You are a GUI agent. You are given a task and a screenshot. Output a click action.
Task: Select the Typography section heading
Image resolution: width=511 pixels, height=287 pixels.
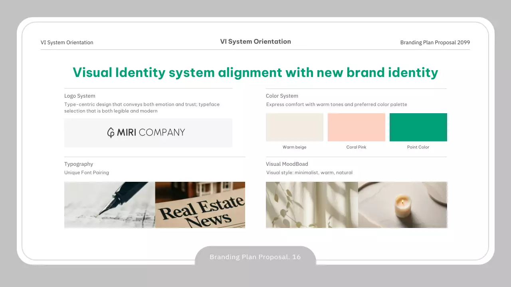click(x=79, y=164)
